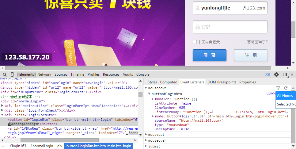The image size is (296, 149).
Task: Open the event listener filter funnel
Action: point(278,88)
